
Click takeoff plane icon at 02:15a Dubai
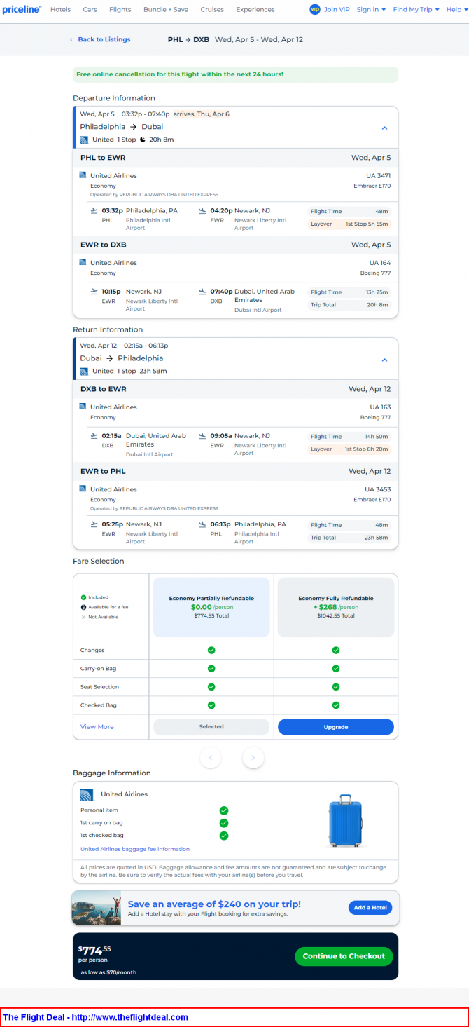tap(94, 435)
